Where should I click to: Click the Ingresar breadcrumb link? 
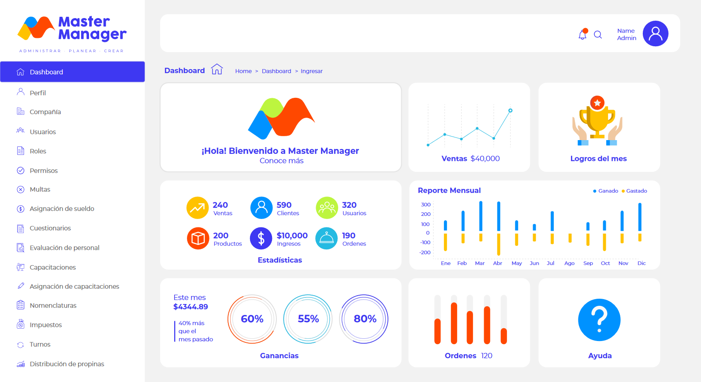pyautogui.click(x=311, y=71)
